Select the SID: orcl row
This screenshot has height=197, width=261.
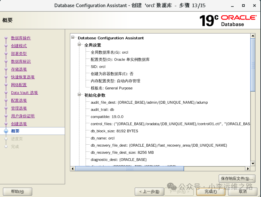pyautogui.click(x=98, y=67)
